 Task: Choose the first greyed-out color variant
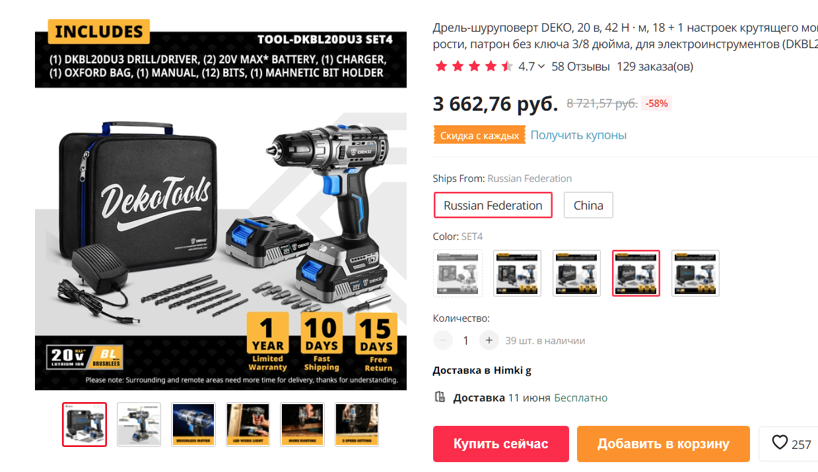(457, 273)
